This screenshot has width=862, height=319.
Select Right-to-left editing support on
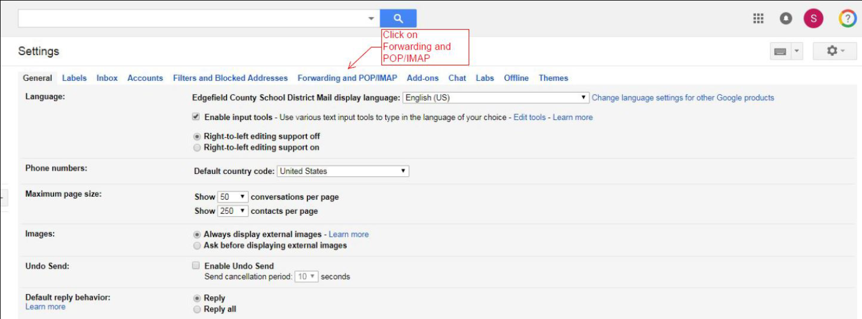(x=197, y=148)
